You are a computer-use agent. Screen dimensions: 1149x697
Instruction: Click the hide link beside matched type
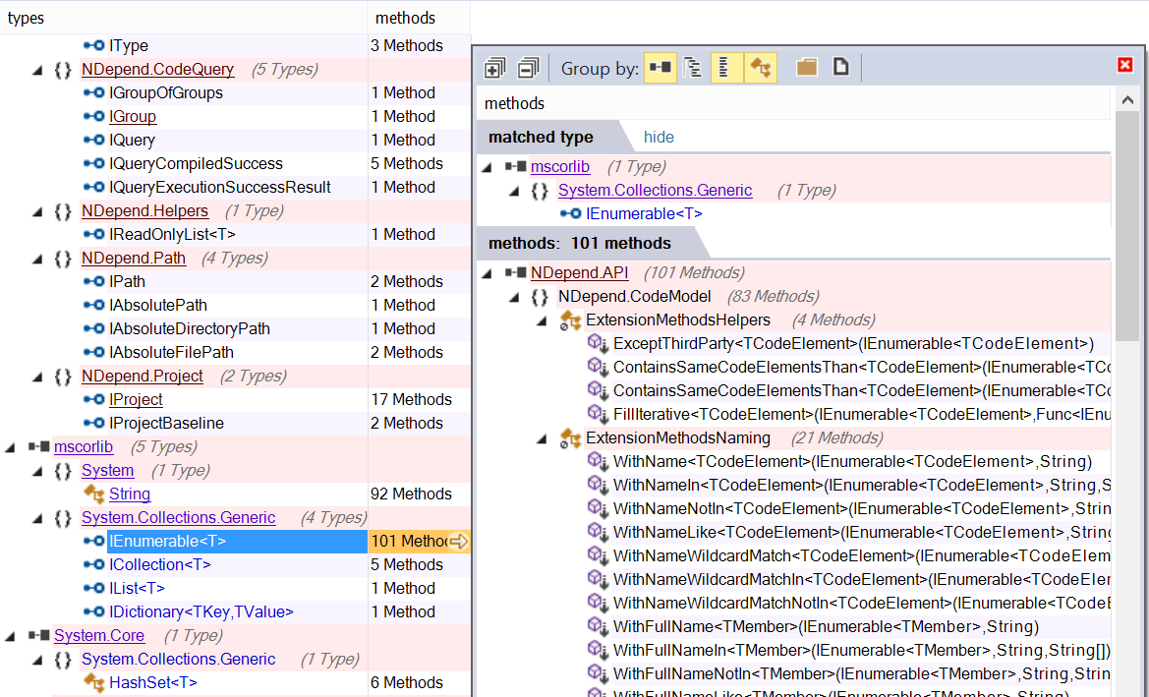pos(658,137)
